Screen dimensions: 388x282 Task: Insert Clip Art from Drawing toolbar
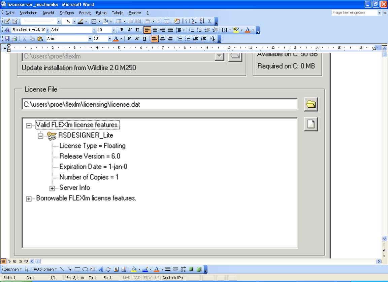click(116, 269)
